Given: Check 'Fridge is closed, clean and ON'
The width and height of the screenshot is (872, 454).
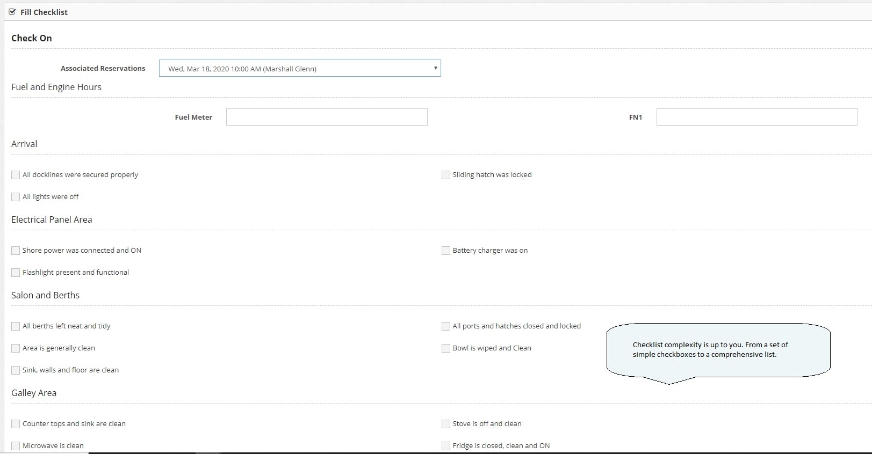Looking at the screenshot, I should point(446,446).
